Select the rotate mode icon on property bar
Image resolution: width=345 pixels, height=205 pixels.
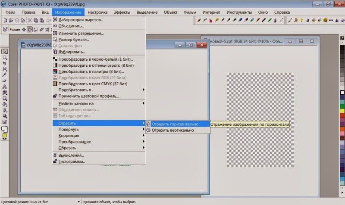[30, 29]
